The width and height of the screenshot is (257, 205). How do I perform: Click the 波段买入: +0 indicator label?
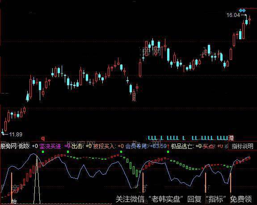click(109, 146)
